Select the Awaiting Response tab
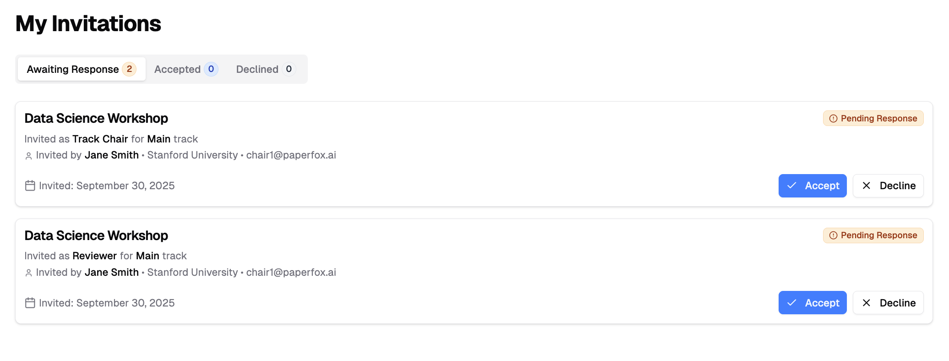Screen dimensions: 949x361 click(81, 69)
